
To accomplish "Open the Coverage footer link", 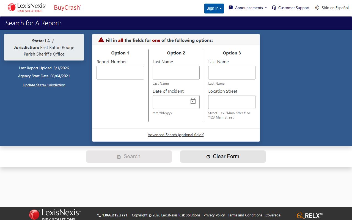I will pos(273,215).
